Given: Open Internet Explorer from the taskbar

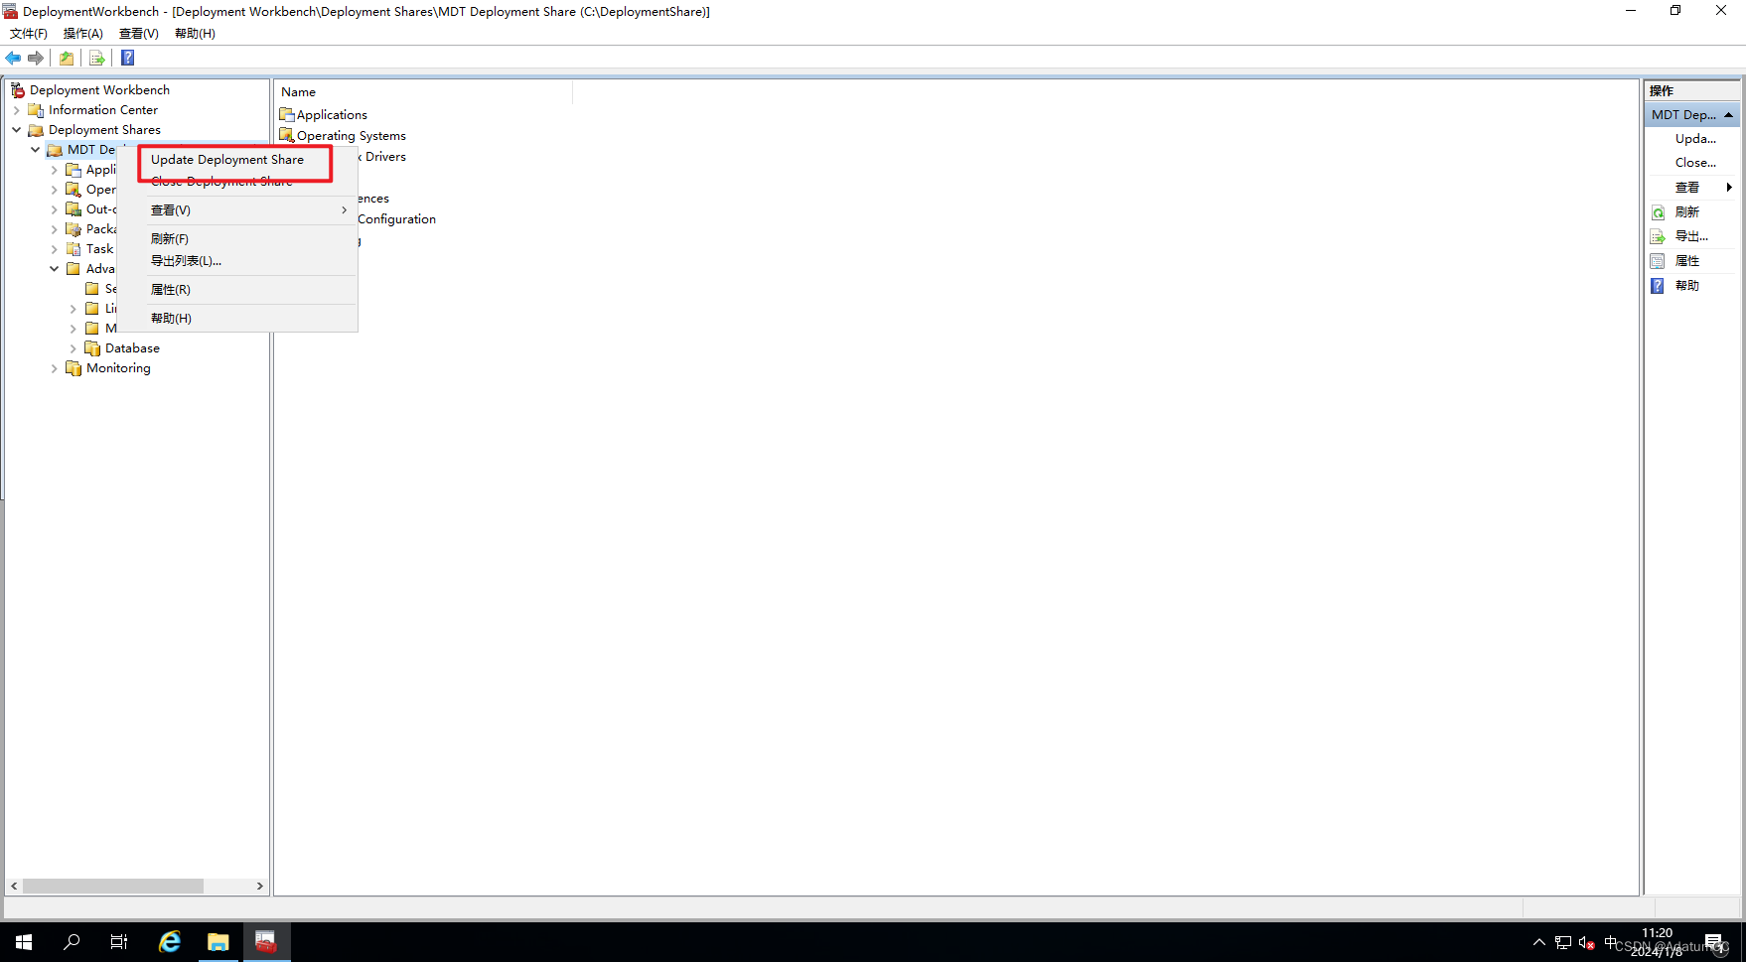Looking at the screenshot, I should click(x=170, y=942).
